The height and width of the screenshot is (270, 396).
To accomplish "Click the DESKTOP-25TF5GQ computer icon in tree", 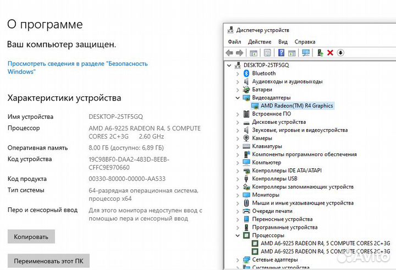I will click(x=238, y=65).
